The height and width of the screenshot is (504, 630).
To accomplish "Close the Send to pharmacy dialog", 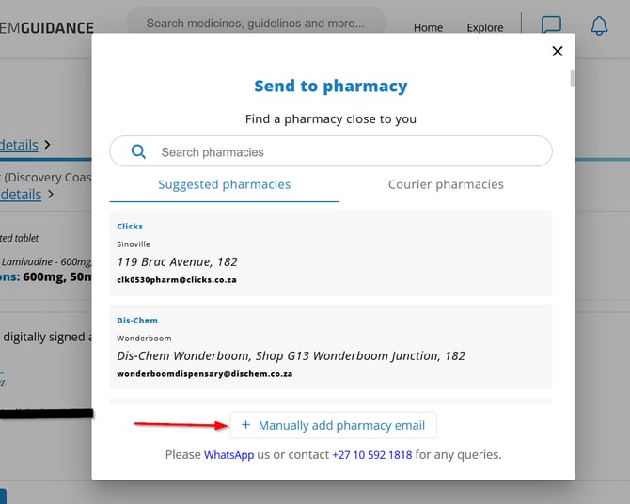I will (x=558, y=52).
